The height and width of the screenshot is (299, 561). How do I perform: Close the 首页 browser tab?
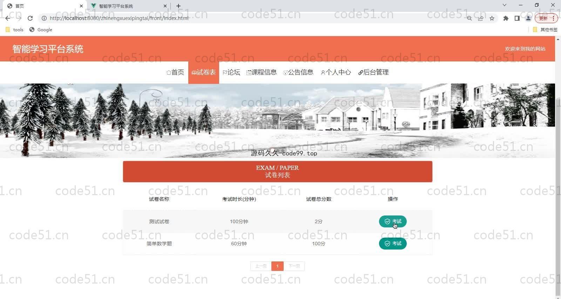click(x=81, y=6)
